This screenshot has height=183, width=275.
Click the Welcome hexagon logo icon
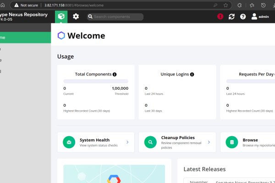click(x=61, y=36)
